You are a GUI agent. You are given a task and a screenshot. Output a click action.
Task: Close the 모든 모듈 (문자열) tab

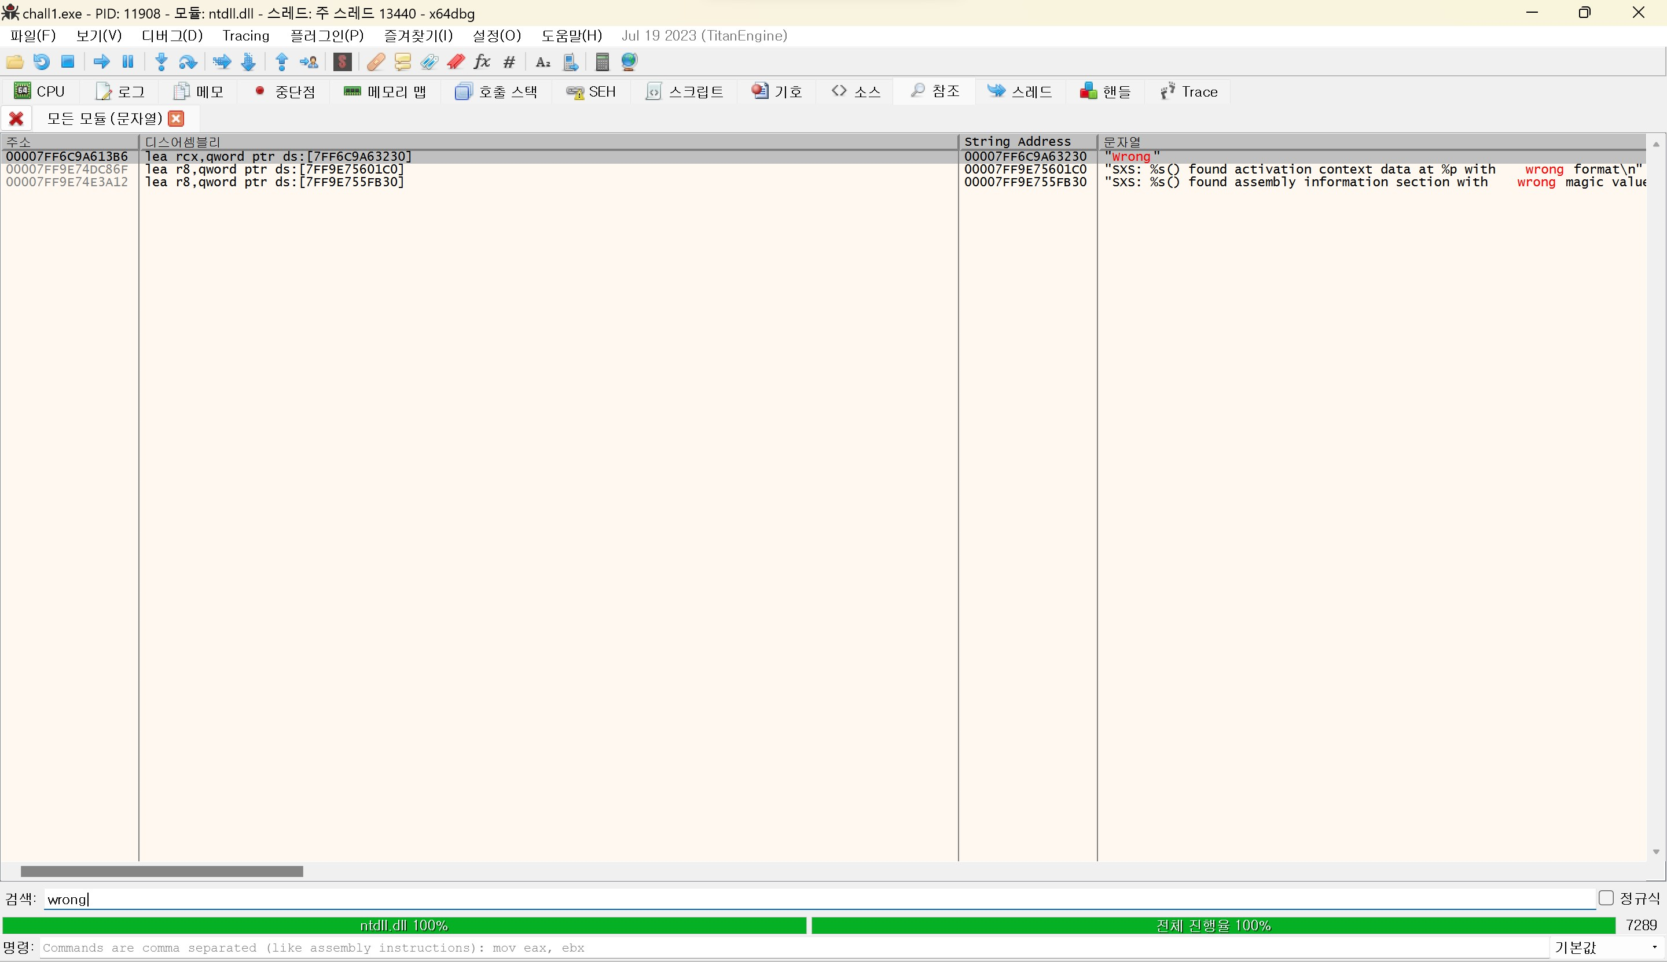tap(176, 118)
